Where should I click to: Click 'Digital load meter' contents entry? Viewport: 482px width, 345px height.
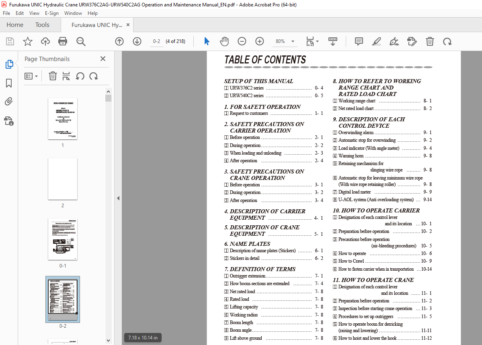(382, 192)
